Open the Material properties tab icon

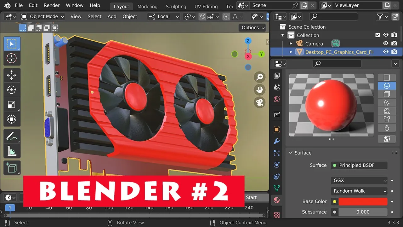click(277, 200)
